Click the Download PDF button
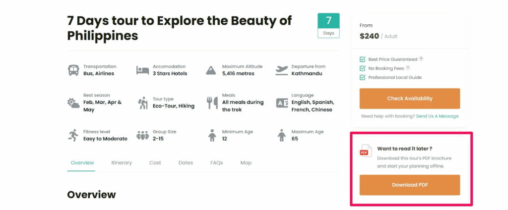 pos(409,185)
